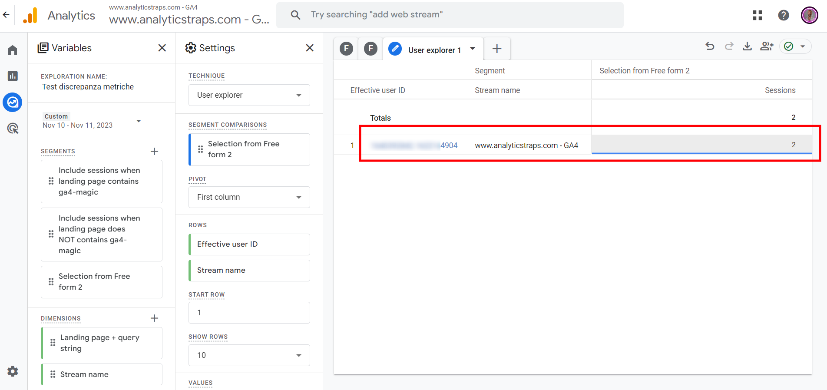The width and height of the screenshot is (827, 390).
Task: Click the undo arrow in exploration toolbar
Action: click(710, 46)
